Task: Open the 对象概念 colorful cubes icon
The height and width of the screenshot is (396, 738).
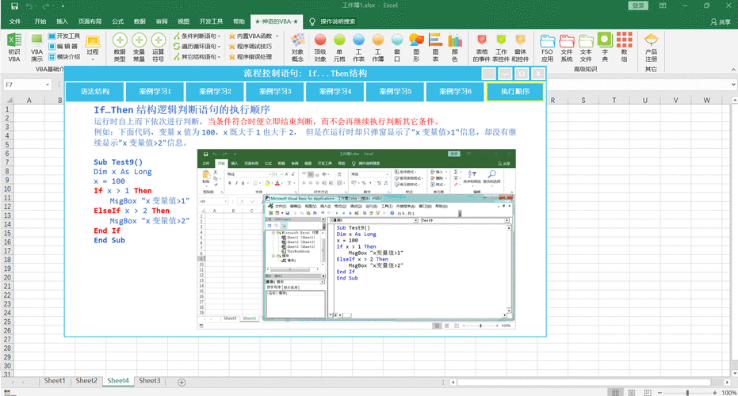Action: [297, 47]
